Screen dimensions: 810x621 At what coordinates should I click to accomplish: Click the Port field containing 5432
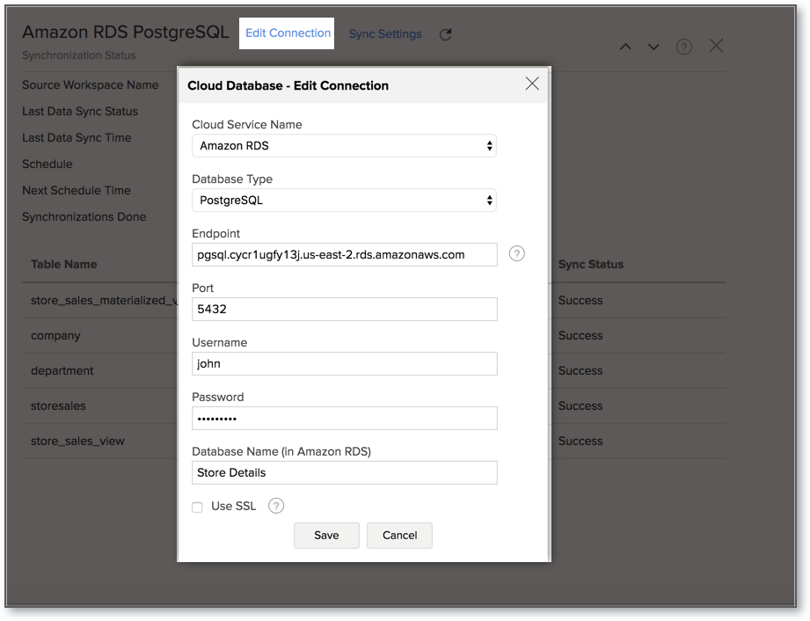[x=345, y=309]
